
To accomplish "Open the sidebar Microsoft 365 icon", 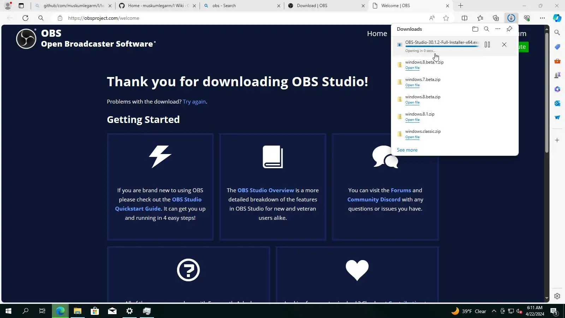I will [557, 89].
